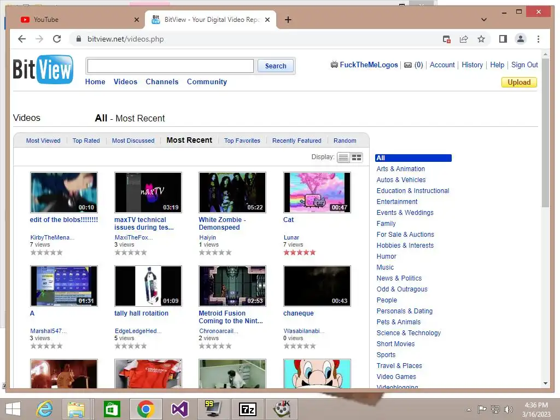Reload the BitView page
This screenshot has height=420, width=560.
coord(57,39)
